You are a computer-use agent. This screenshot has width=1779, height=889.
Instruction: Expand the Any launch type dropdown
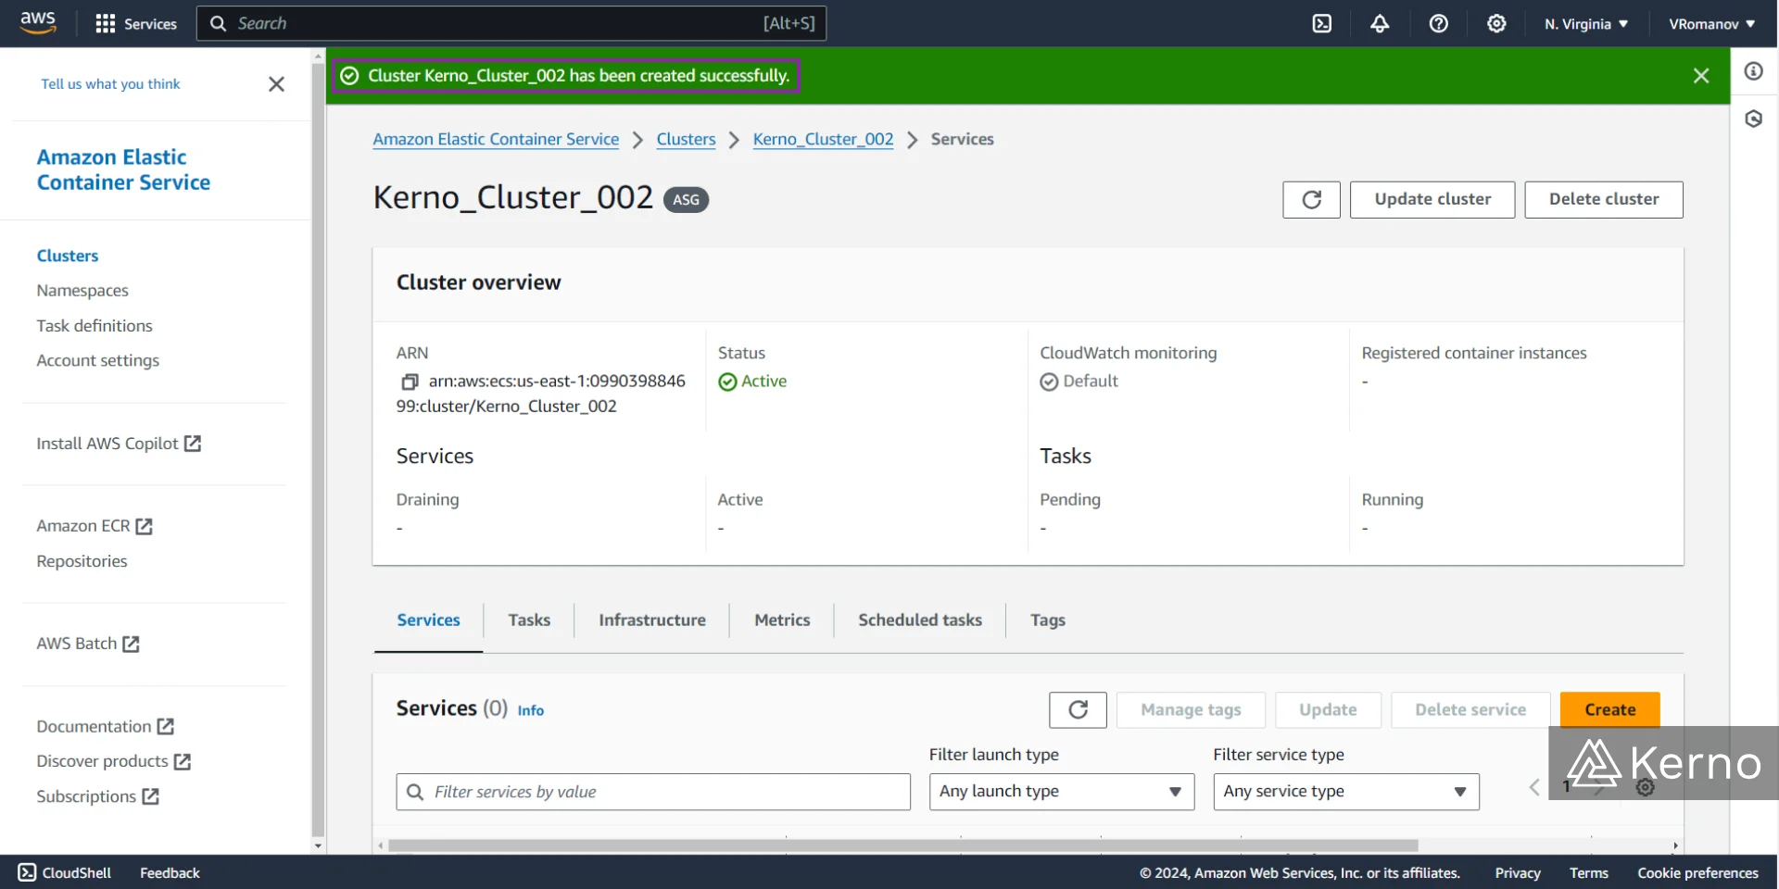pyautogui.click(x=1062, y=792)
